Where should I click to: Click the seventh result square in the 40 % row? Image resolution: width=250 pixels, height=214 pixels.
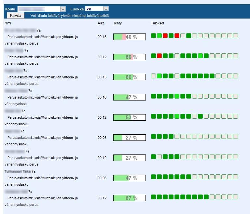coord(188,36)
